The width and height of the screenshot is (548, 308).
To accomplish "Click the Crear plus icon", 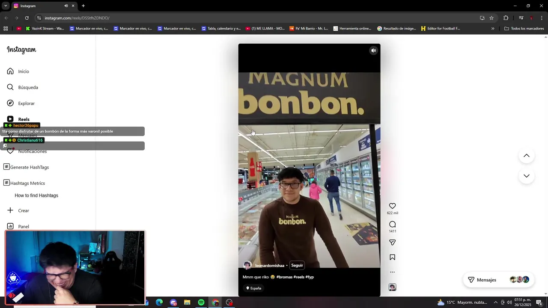I will tap(10, 210).
